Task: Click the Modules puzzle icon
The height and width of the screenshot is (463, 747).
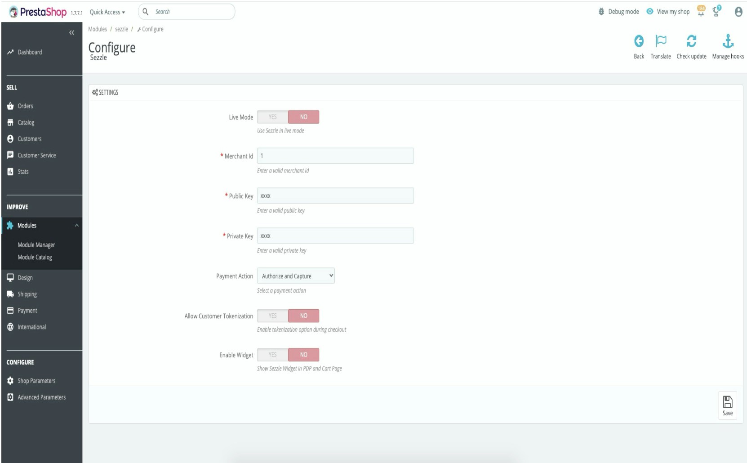Action: [x=10, y=225]
